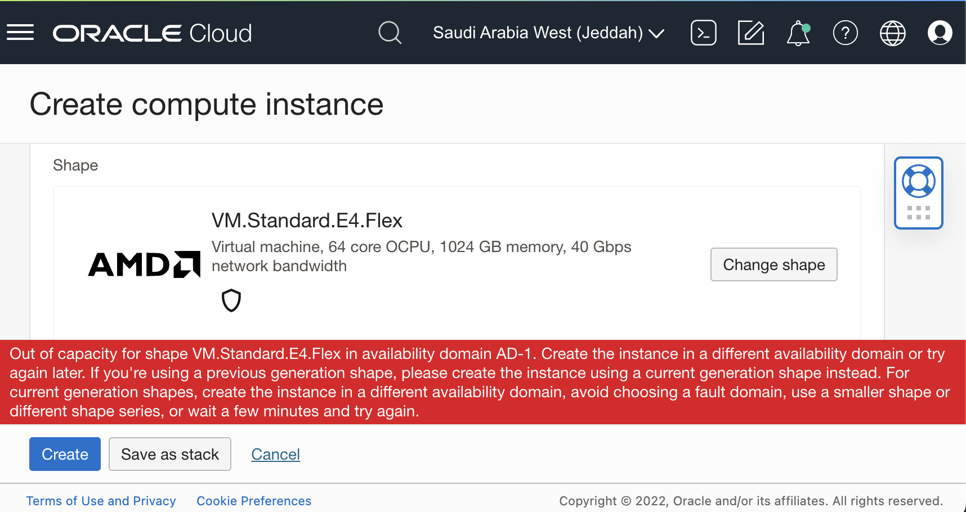Open the search magnifier
Viewport: 966px width, 512px height.
coord(390,33)
